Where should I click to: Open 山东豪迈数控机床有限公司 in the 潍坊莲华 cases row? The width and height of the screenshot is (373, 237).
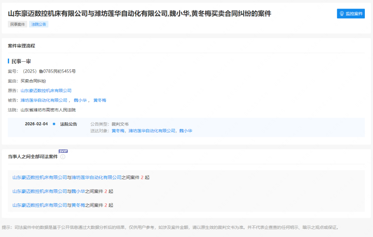tap(40, 177)
